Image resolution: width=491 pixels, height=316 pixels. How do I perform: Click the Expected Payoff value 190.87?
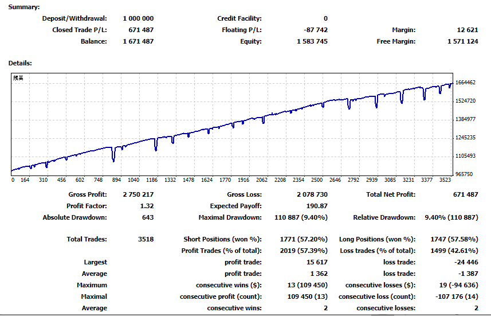pyautogui.click(x=317, y=206)
